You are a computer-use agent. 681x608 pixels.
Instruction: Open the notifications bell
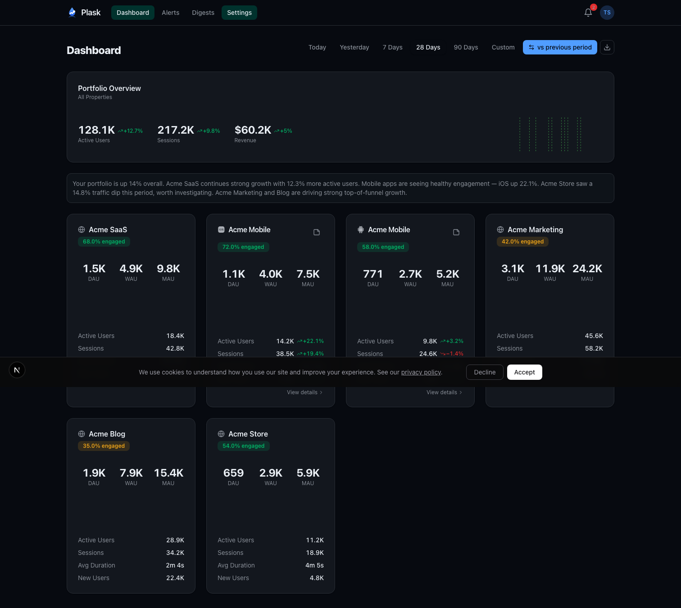click(x=588, y=12)
